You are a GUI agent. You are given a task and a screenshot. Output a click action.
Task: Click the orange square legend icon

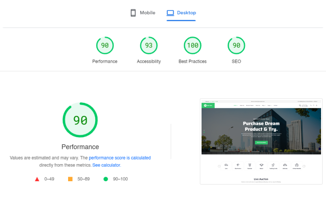(x=70, y=179)
